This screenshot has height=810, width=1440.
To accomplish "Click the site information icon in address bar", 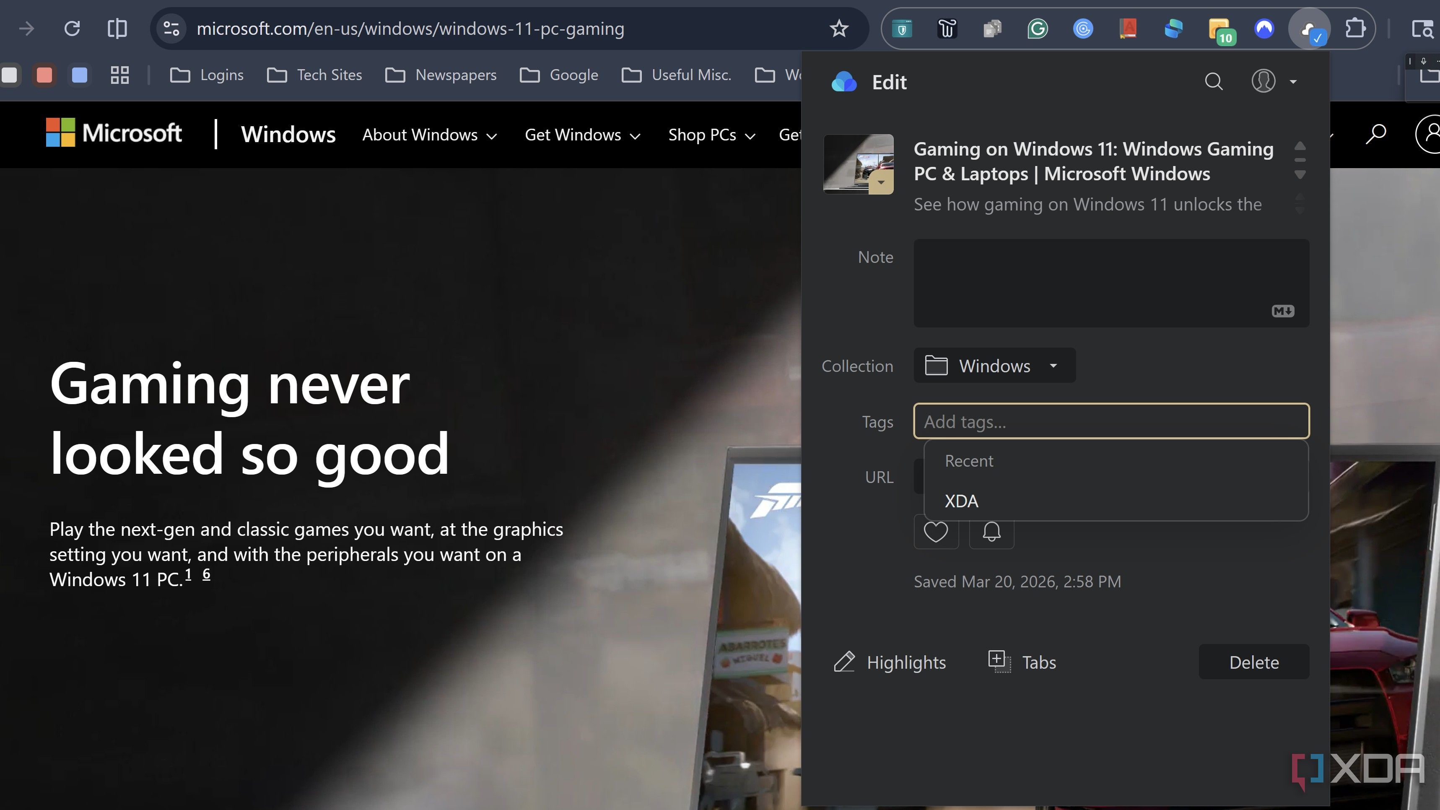I will (x=171, y=29).
